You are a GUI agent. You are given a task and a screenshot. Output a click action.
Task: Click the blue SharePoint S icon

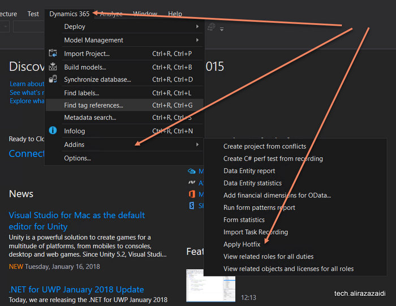point(192,205)
